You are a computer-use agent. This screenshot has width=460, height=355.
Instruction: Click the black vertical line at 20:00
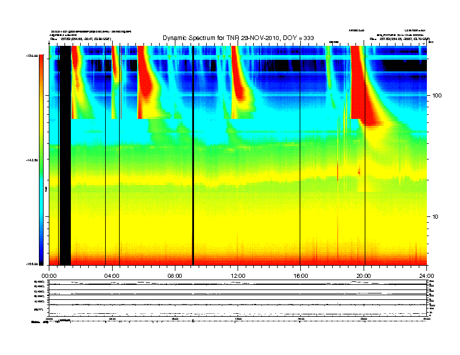[x=365, y=155]
